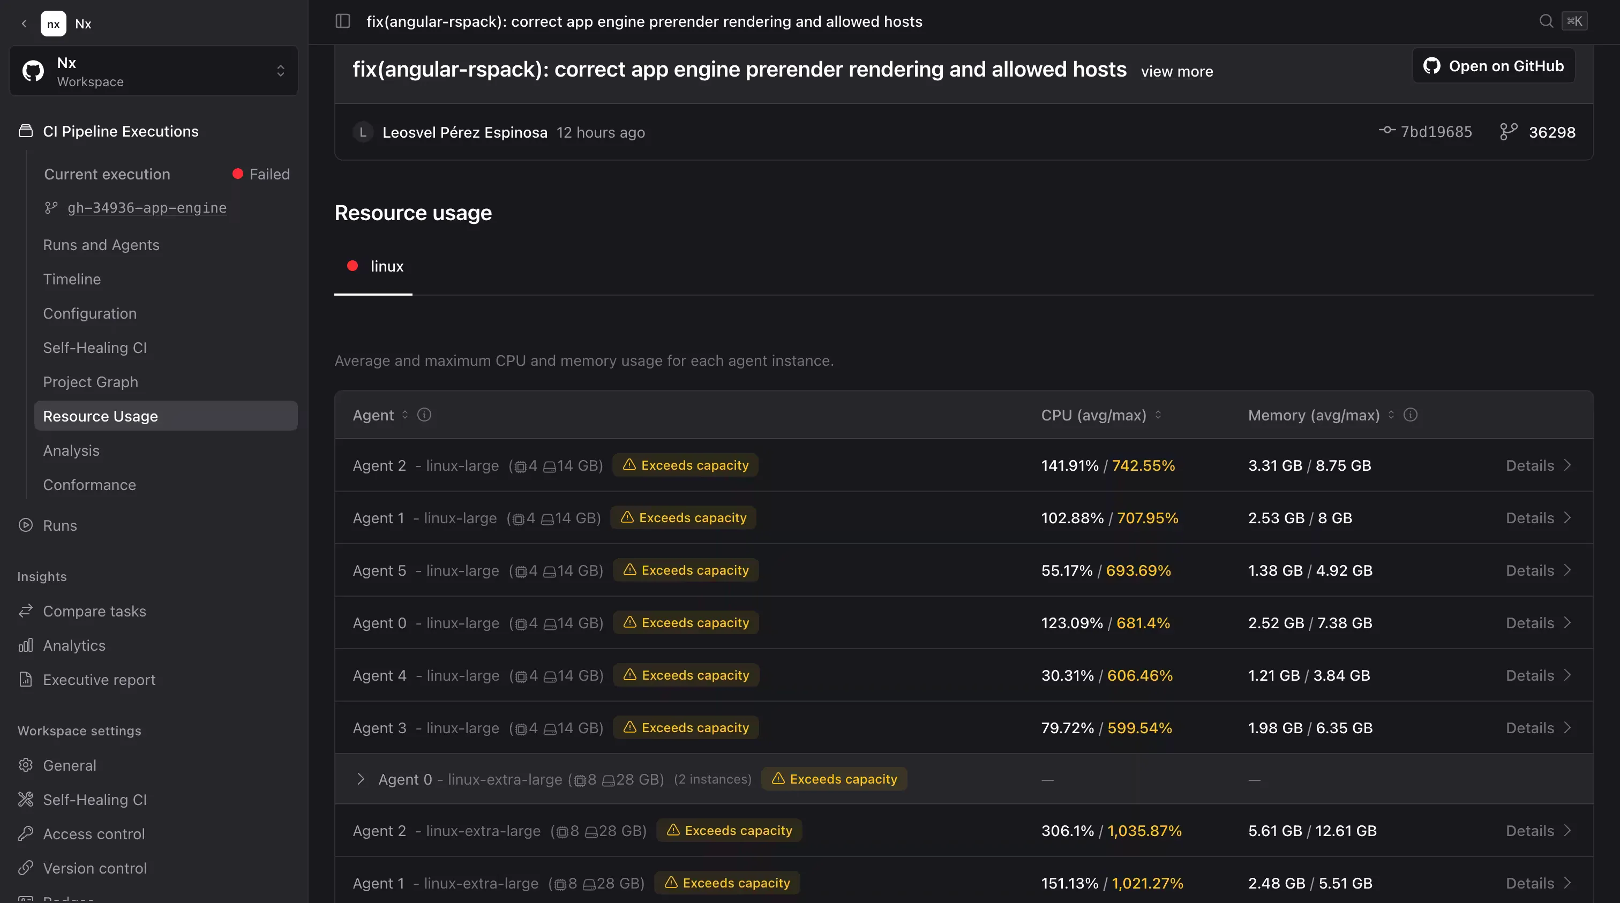Open Details for Agent 2 linux-large

click(x=1538, y=465)
